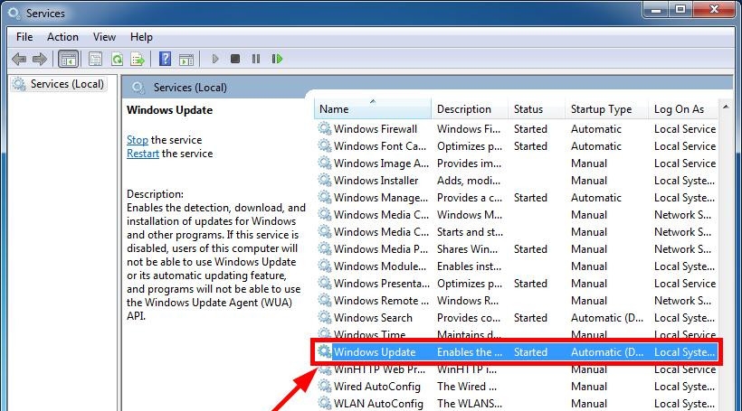
Task: Toggle the Show/Hide Action Pane icon
Action: pyautogui.click(x=186, y=59)
